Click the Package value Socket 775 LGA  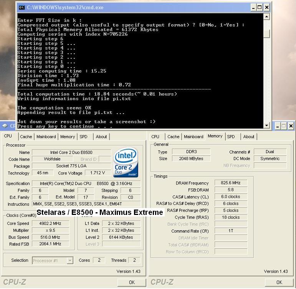(71, 166)
